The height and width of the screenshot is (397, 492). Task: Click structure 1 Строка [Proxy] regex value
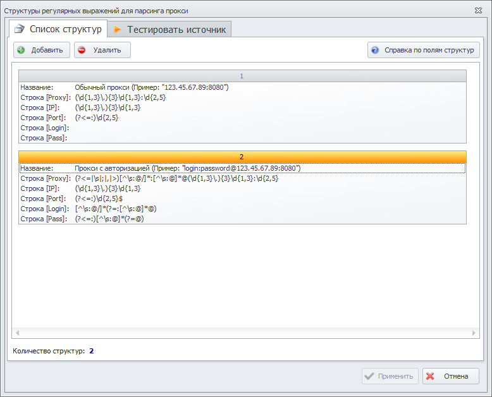pos(120,97)
